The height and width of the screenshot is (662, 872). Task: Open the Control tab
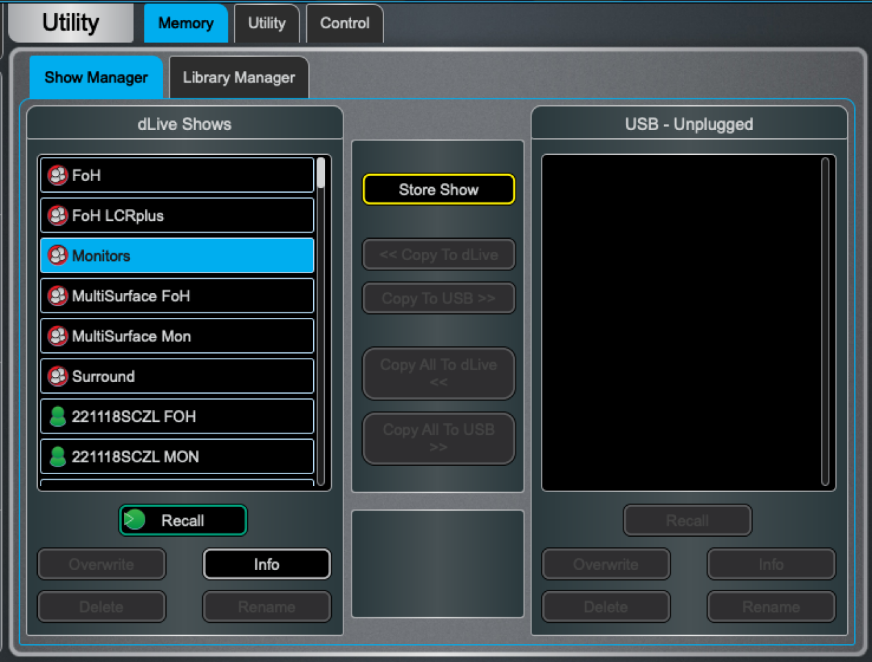pos(345,23)
